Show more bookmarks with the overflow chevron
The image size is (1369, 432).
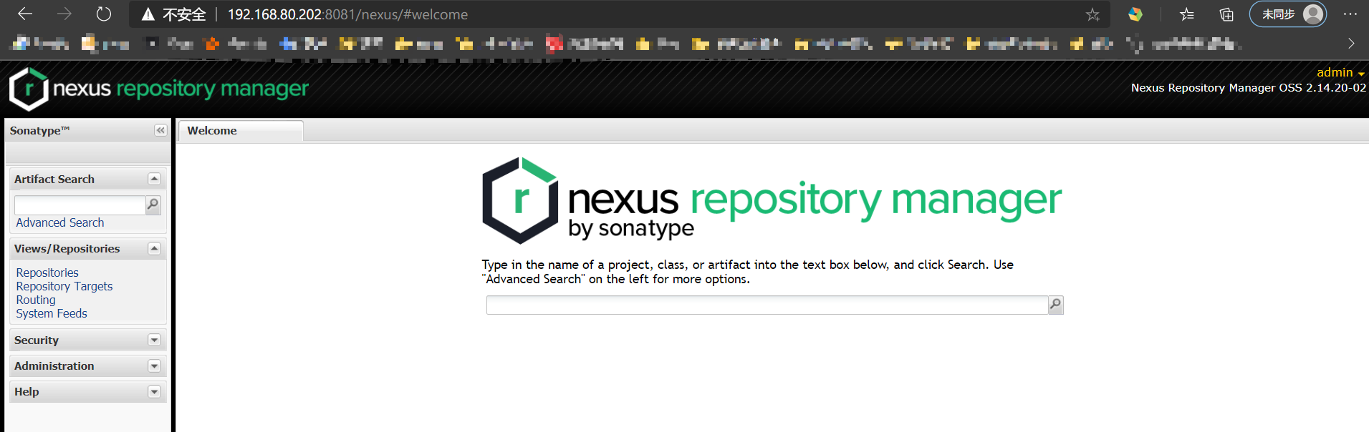coord(1351,44)
